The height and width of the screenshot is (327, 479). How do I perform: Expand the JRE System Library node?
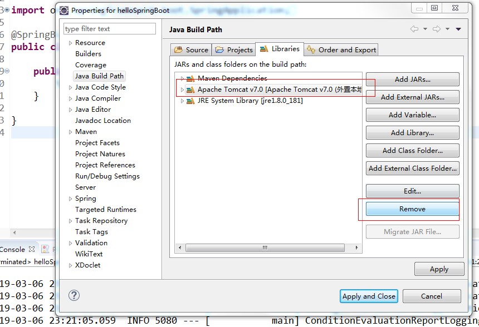tap(182, 101)
